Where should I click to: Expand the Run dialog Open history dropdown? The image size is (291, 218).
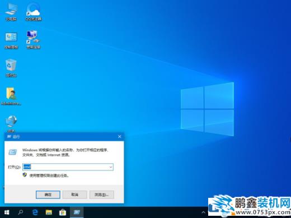point(111,167)
